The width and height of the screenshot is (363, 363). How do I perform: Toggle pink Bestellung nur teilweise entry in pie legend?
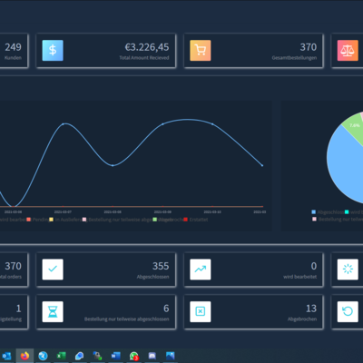coord(338,219)
